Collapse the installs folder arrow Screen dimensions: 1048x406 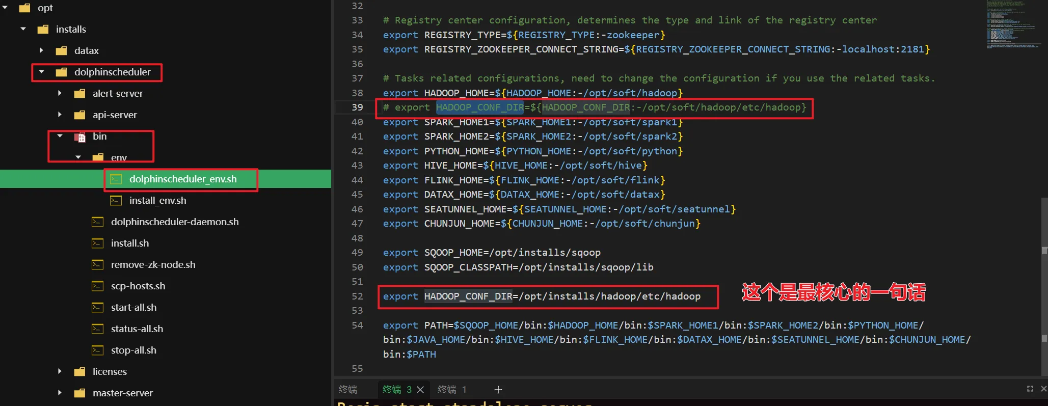(23, 29)
